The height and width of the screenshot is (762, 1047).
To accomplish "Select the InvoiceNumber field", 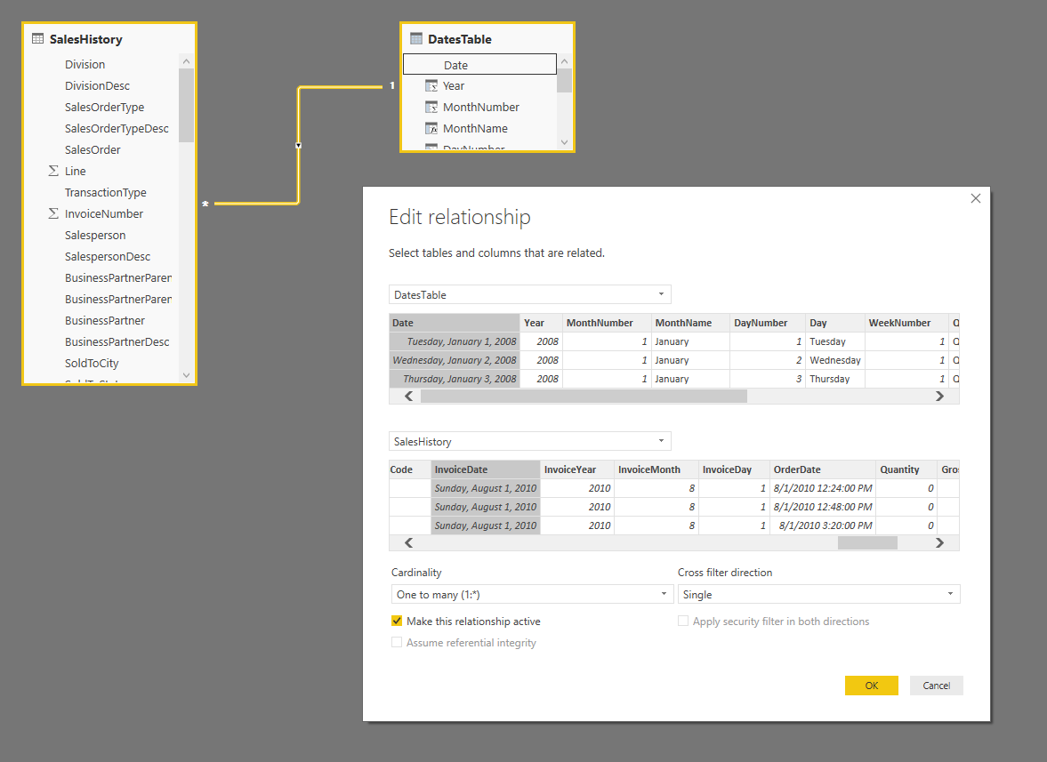I will click(x=103, y=213).
